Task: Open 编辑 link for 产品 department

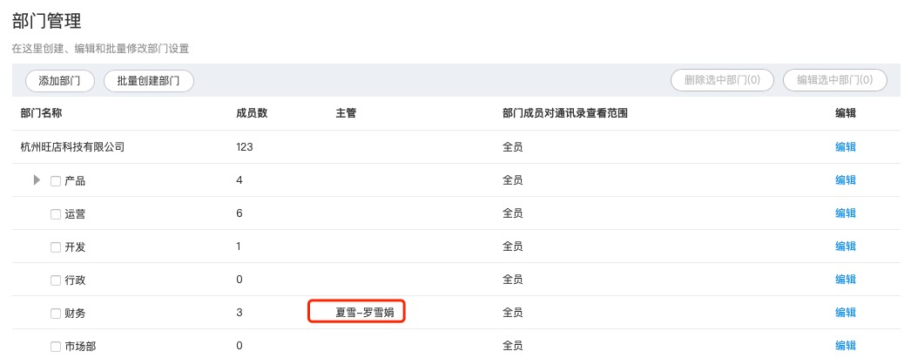Action: click(845, 179)
